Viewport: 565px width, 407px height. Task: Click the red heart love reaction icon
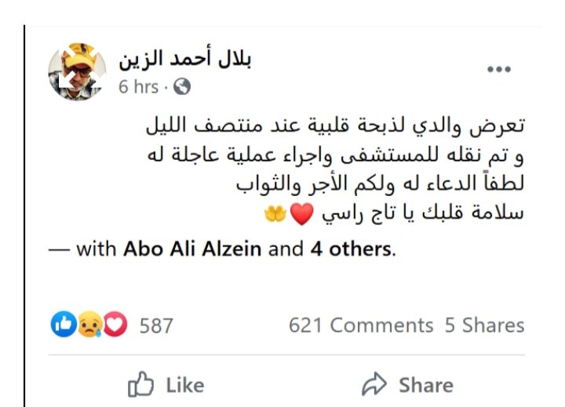pyautogui.click(x=115, y=324)
